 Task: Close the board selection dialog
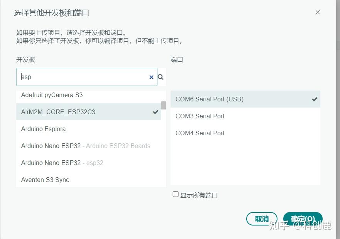(x=317, y=12)
